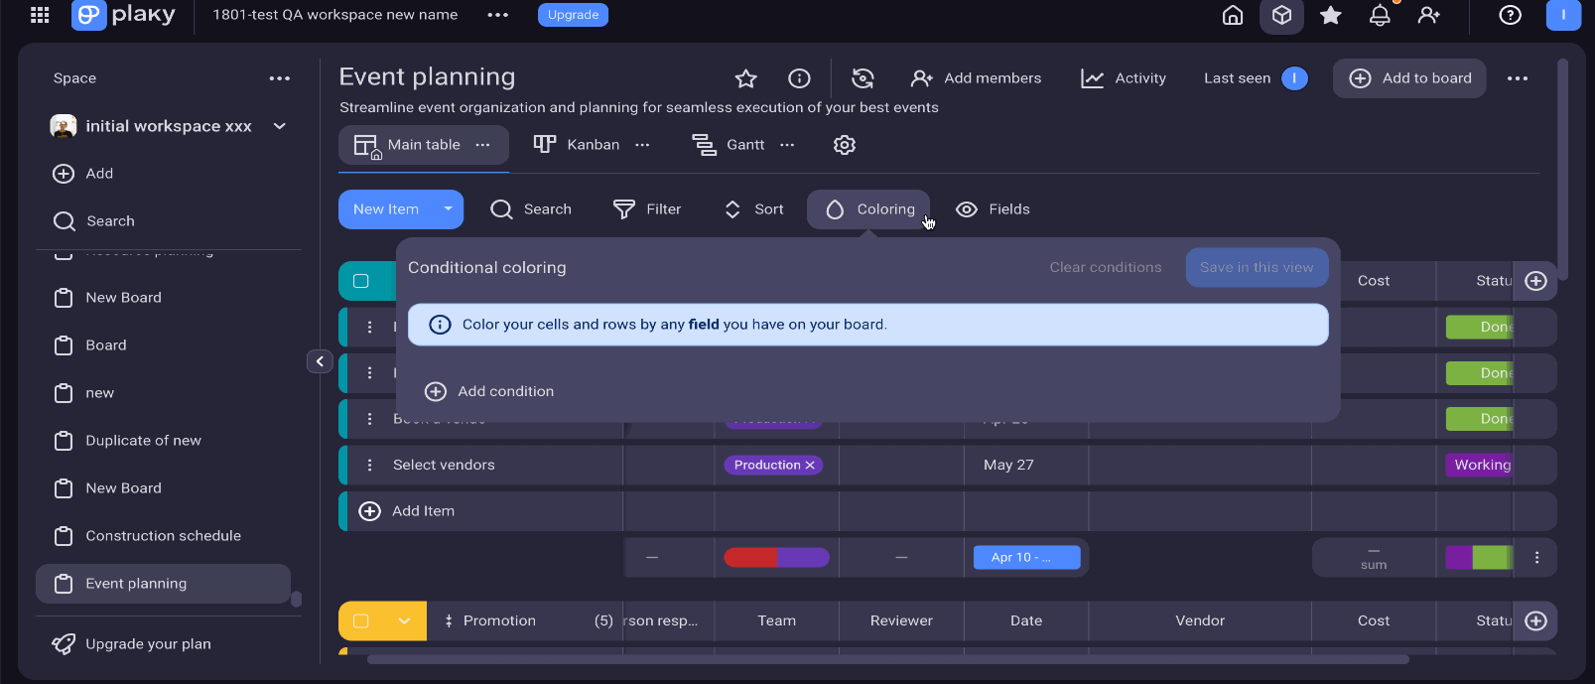Add column with plus in teal header
Image resolution: width=1595 pixels, height=684 pixels.
pos(1536,281)
